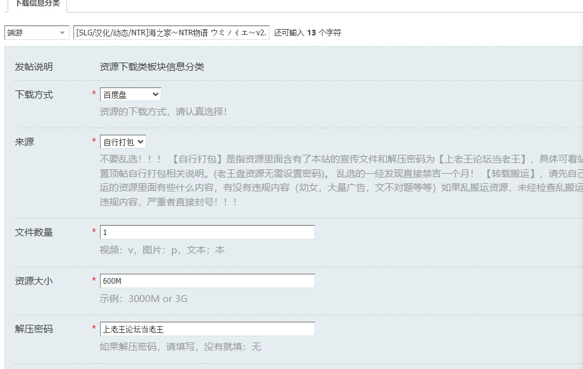Select hint 示例：3000M or 3G

tap(144, 299)
